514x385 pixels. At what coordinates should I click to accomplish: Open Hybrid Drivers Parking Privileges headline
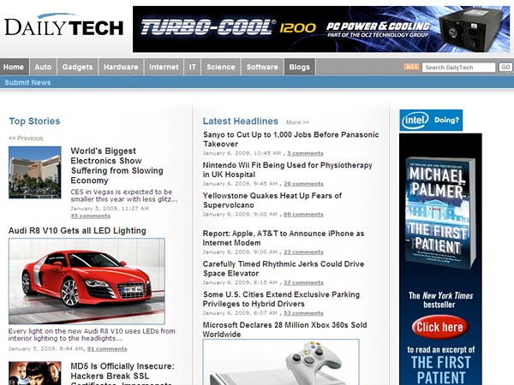[281, 299]
